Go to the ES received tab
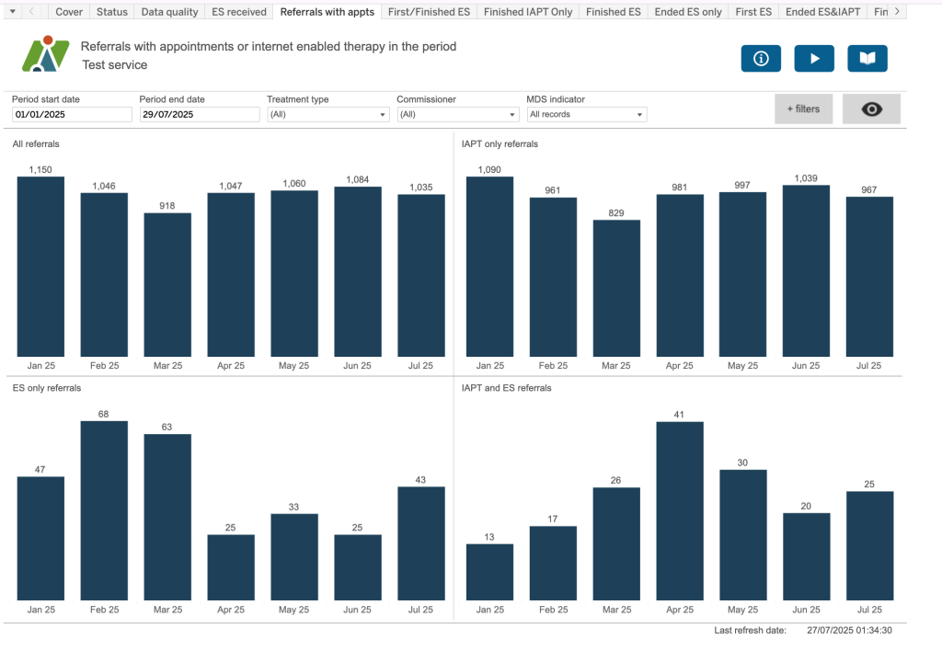This screenshot has height=651, width=942. [238, 12]
